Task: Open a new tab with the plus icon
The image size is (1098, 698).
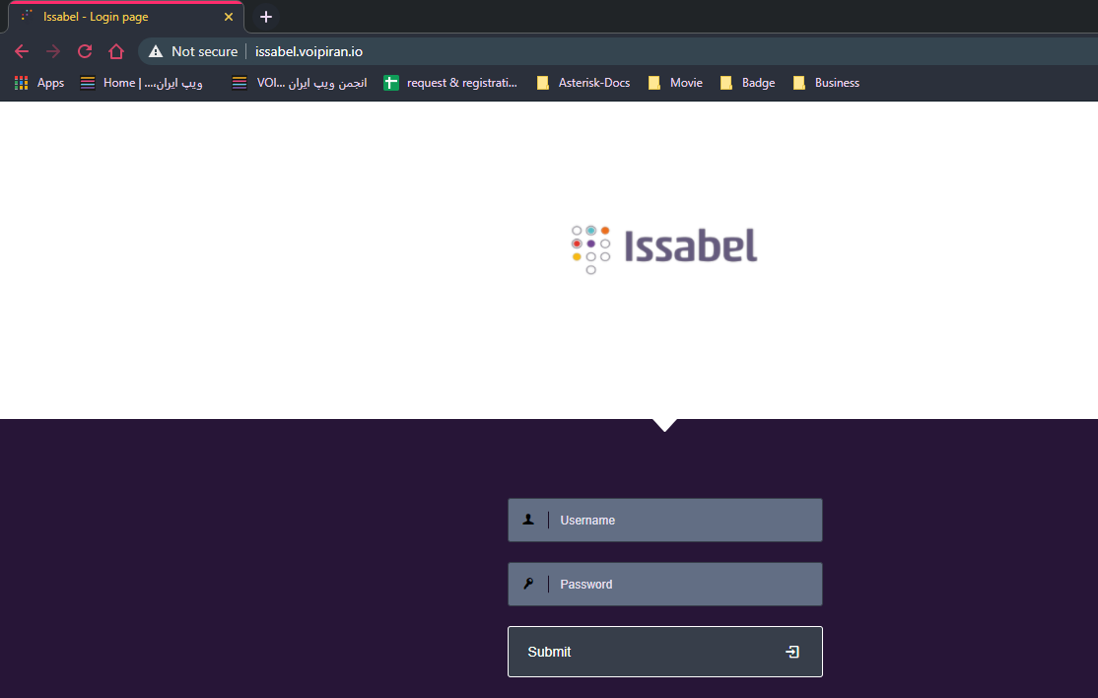Action: (265, 17)
